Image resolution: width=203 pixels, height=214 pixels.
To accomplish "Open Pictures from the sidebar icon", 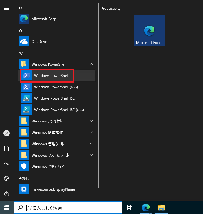I will 7,163.
